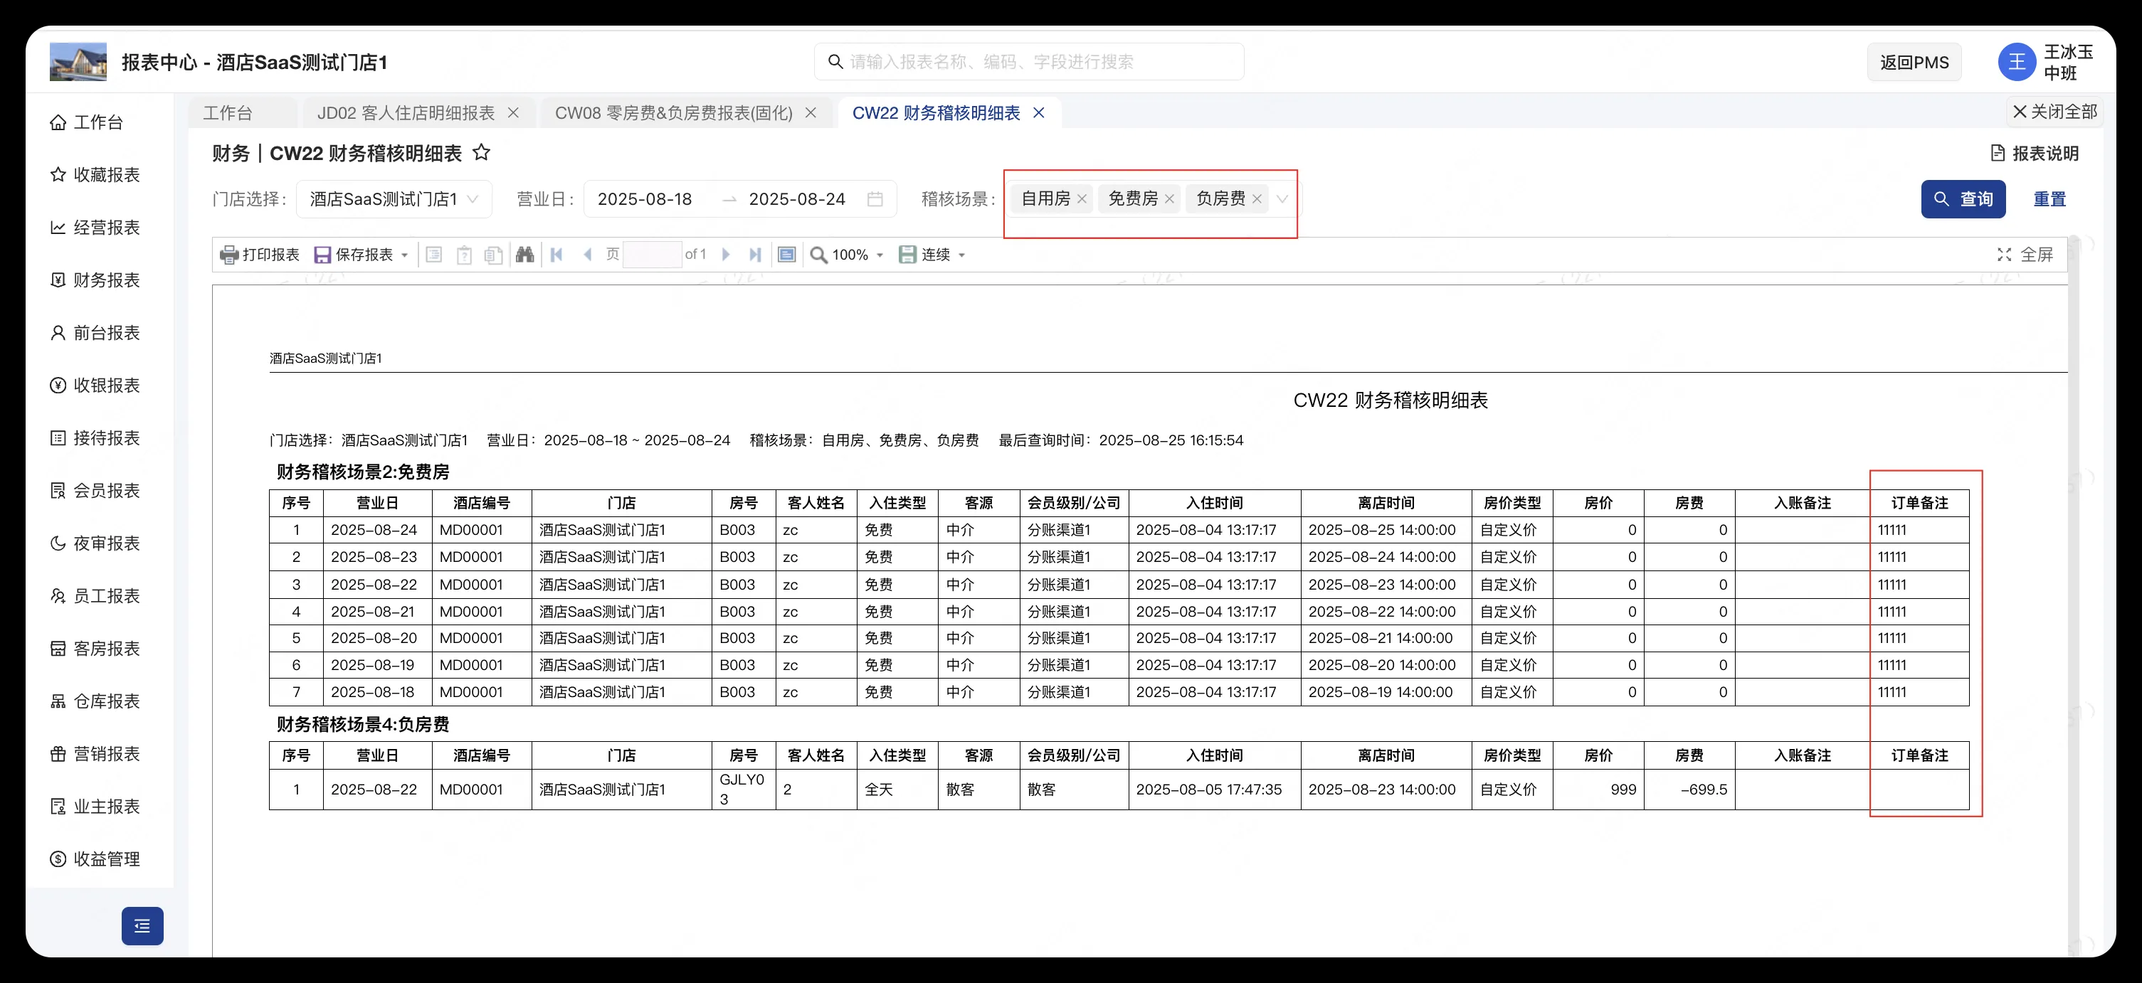Open 营销报表 in the sidebar
This screenshot has height=983, width=2142.
[95, 754]
